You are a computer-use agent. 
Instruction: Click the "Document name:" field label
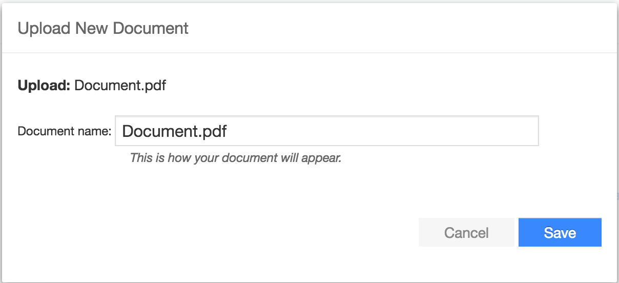64,131
